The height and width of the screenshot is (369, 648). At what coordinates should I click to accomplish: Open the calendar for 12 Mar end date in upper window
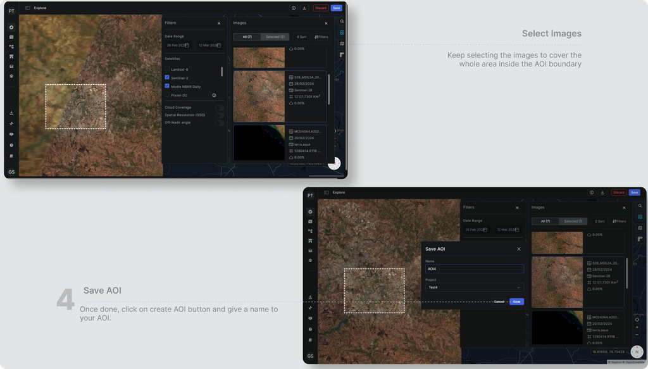pyautogui.click(x=218, y=45)
